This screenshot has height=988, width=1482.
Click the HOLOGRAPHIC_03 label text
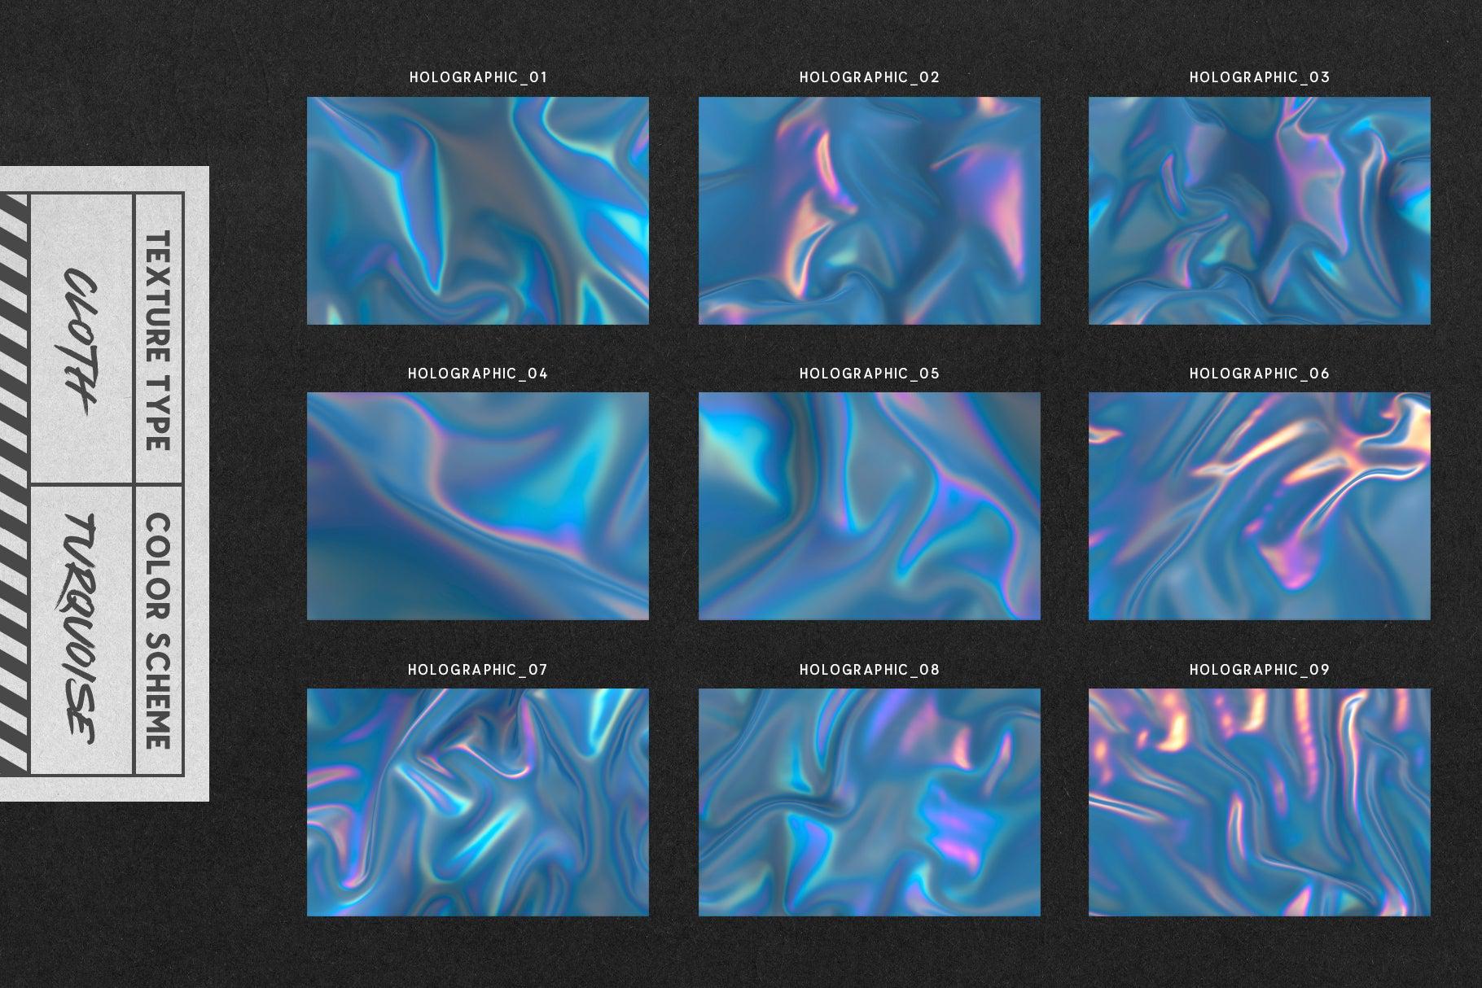coord(1261,78)
